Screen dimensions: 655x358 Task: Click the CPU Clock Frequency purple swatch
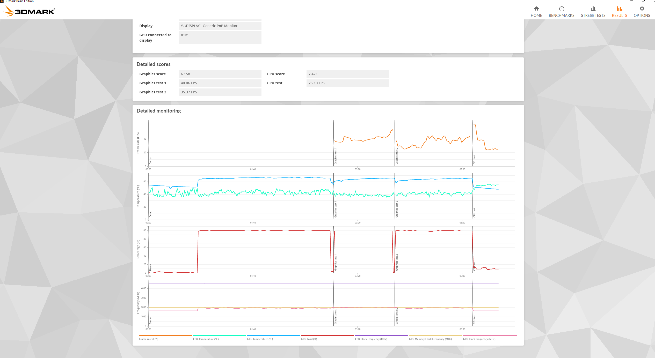381,336
